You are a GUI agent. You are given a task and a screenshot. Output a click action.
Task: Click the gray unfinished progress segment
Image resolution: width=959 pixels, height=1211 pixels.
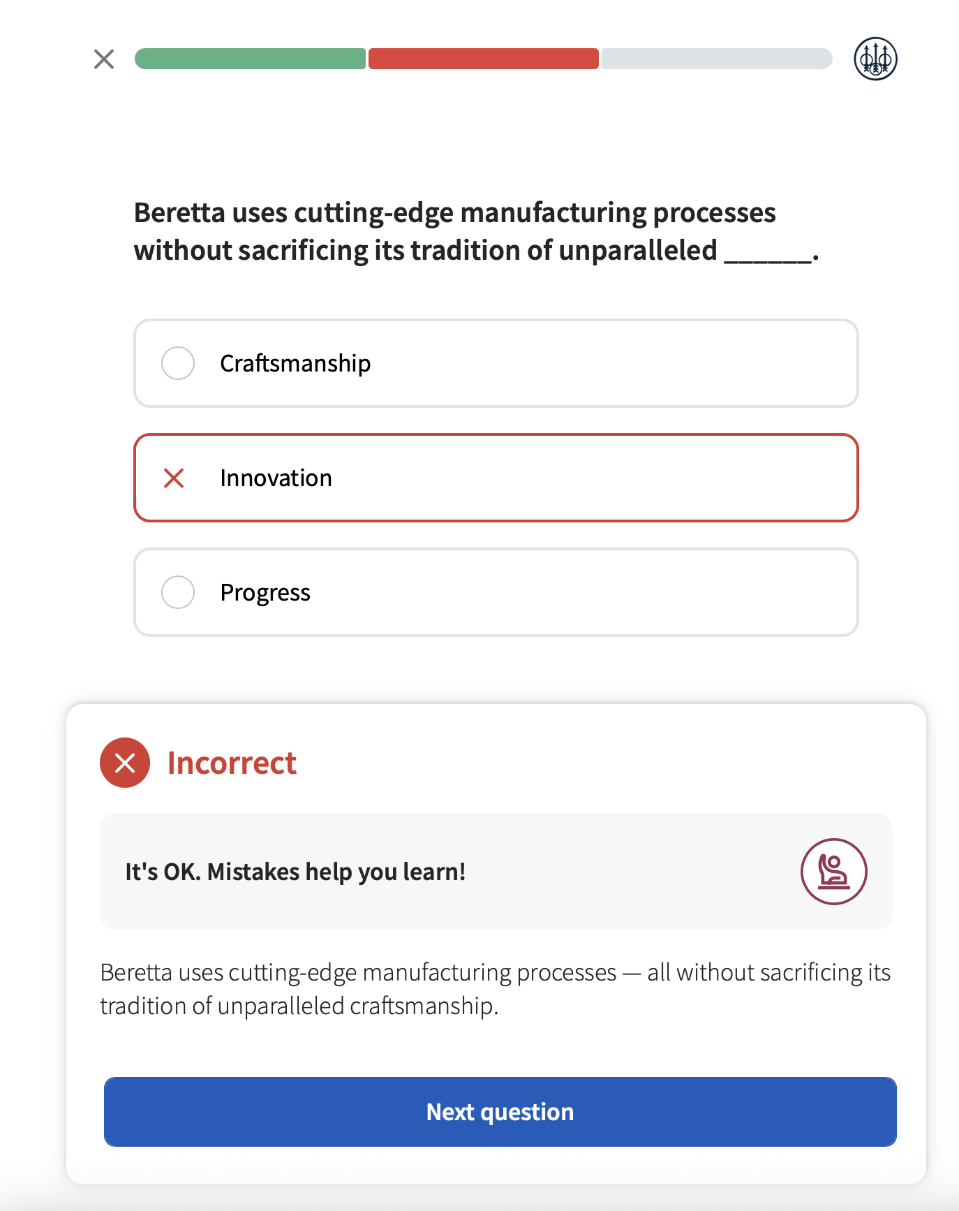click(x=717, y=59)
